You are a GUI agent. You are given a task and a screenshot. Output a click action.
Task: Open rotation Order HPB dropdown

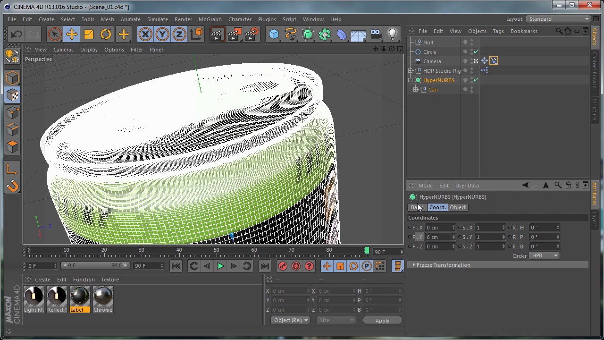544,255
